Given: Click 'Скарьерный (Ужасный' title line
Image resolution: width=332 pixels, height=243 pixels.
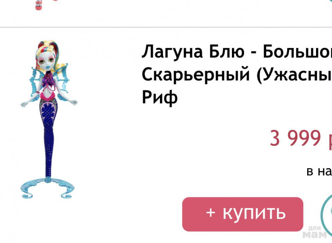Looking at the screenshot, I should click(x=237, y=75).
